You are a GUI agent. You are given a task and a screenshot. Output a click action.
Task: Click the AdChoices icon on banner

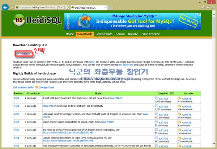click(x=199, y=14)
